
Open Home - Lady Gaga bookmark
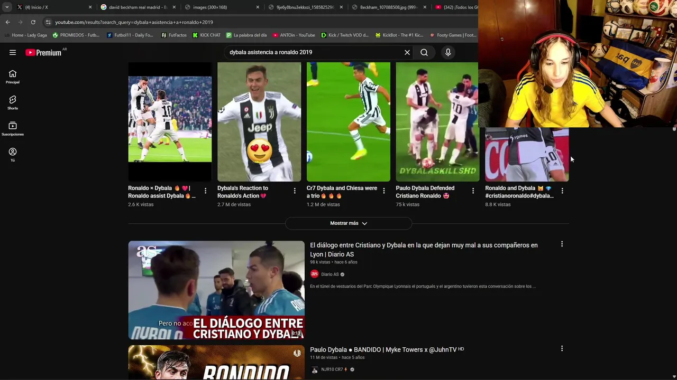(x=25, y=35)
